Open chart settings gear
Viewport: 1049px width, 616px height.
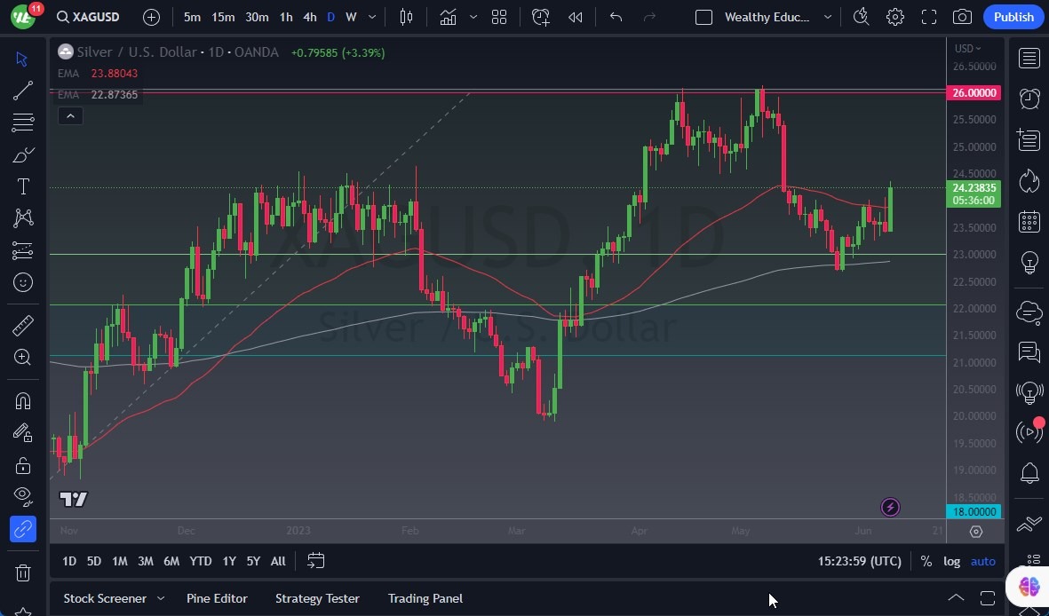895,17
